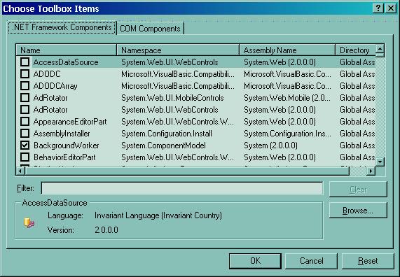Click the Cancel button

(311, 261)
